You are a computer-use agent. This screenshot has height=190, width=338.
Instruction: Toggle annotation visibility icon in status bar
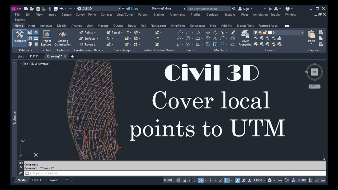pyautogui.click(x=237, y=180)
